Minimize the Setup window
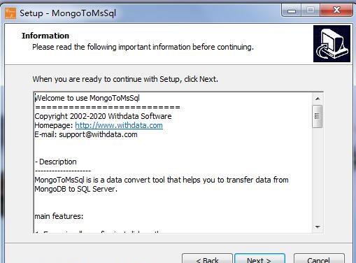The width and height of the screenshot is (356, 263). pos(292,10)
